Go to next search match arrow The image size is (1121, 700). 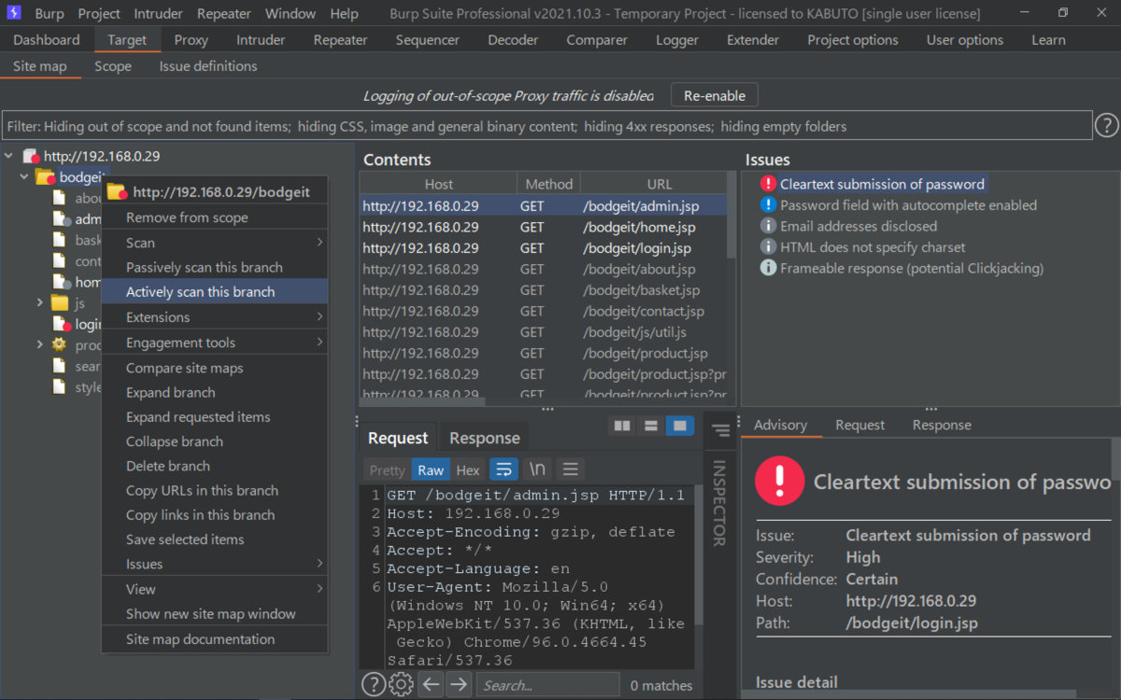coord(458,685)
